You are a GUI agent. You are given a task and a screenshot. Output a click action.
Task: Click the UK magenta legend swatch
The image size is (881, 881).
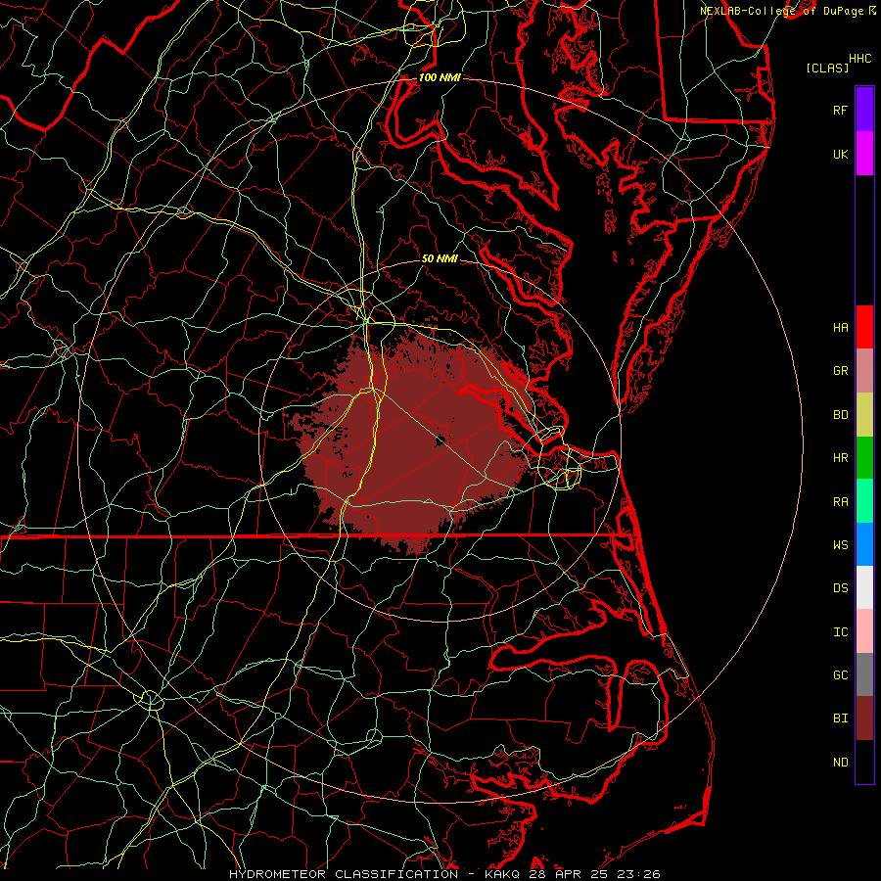click(x=864, y=154)
